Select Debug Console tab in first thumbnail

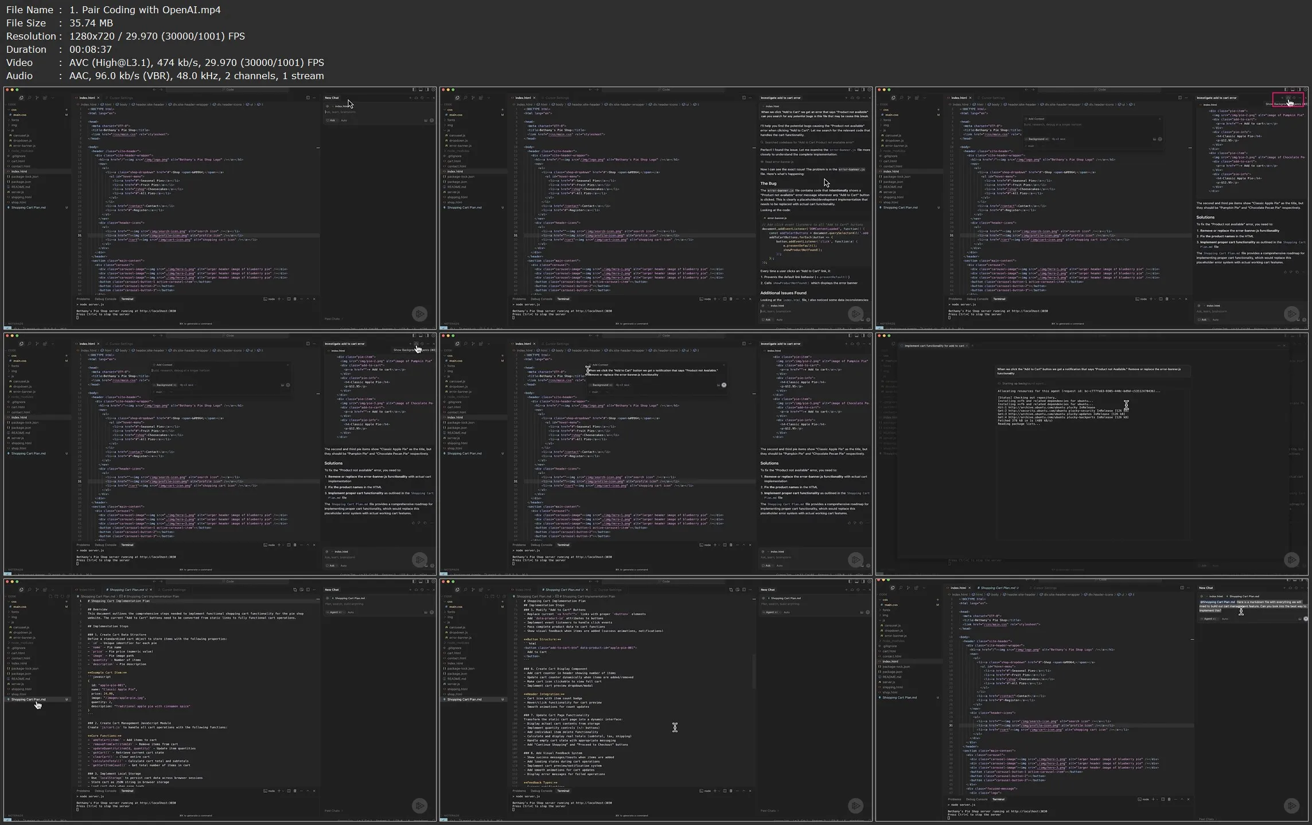click(x=106, y=299)
